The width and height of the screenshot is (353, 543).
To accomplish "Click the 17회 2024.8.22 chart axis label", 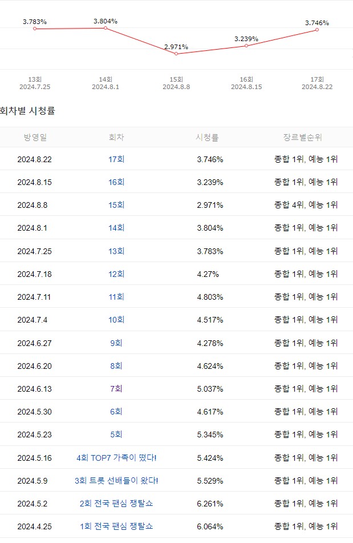I will click(x=317, y=83).
